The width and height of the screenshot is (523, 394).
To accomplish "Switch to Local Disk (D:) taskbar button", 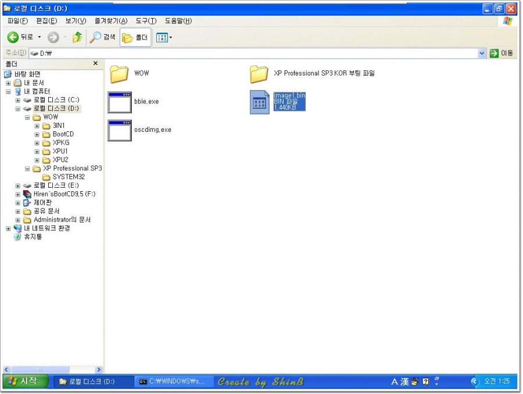I will [94, 381].
